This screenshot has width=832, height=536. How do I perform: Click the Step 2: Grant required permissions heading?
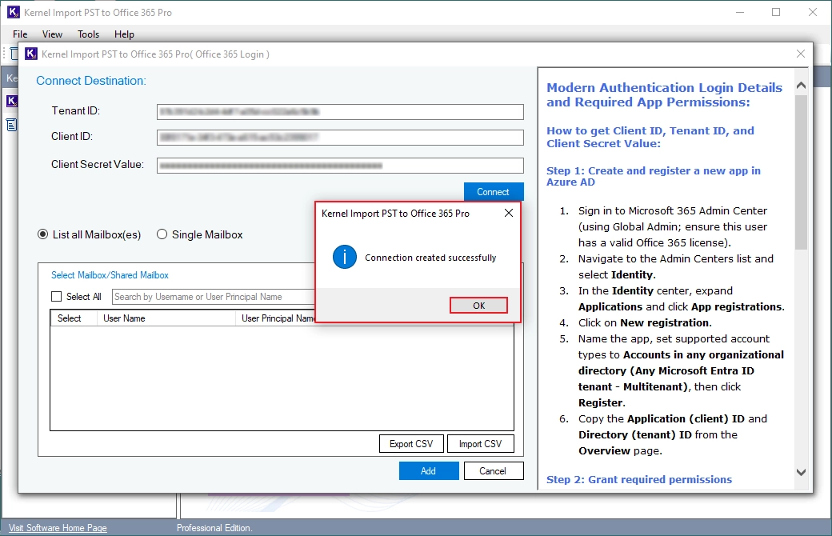click(639, 479)
